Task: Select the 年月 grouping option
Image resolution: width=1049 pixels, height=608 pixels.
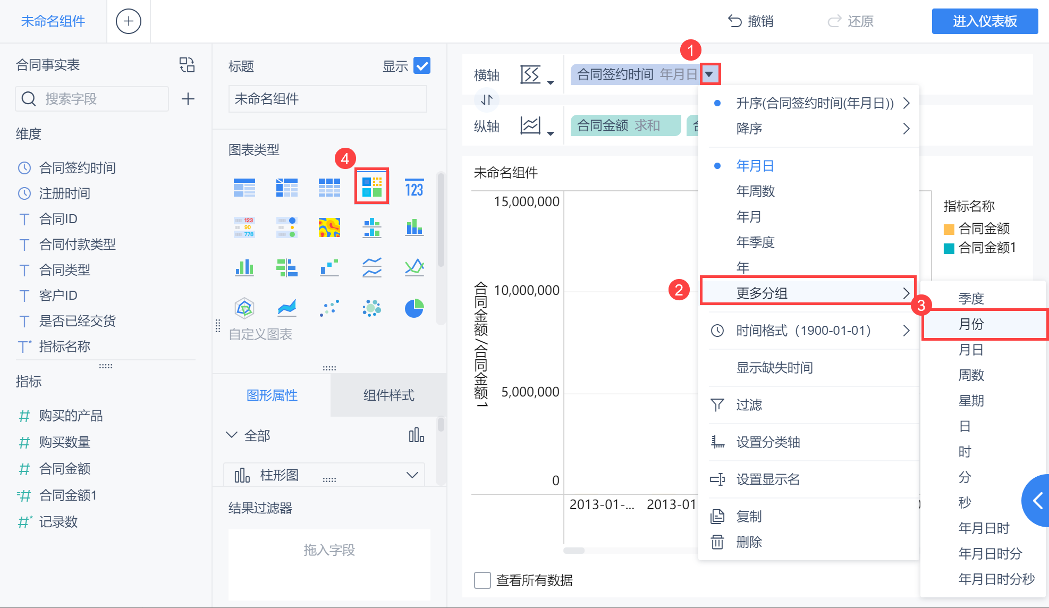Action: pos(749,217)
